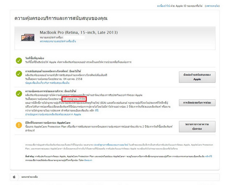Open the additional support information link
This screenshot has height=185, width=231.
click(x=47, y=83)
